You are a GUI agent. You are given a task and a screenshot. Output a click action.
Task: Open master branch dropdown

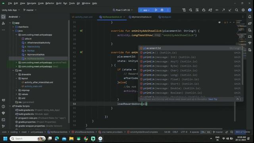pos(30,10)
